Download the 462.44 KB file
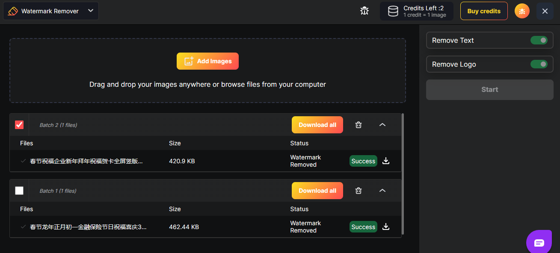The image size is (560, 253). [x=386, y=227]
